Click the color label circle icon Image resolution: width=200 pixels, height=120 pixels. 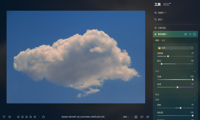44,117
